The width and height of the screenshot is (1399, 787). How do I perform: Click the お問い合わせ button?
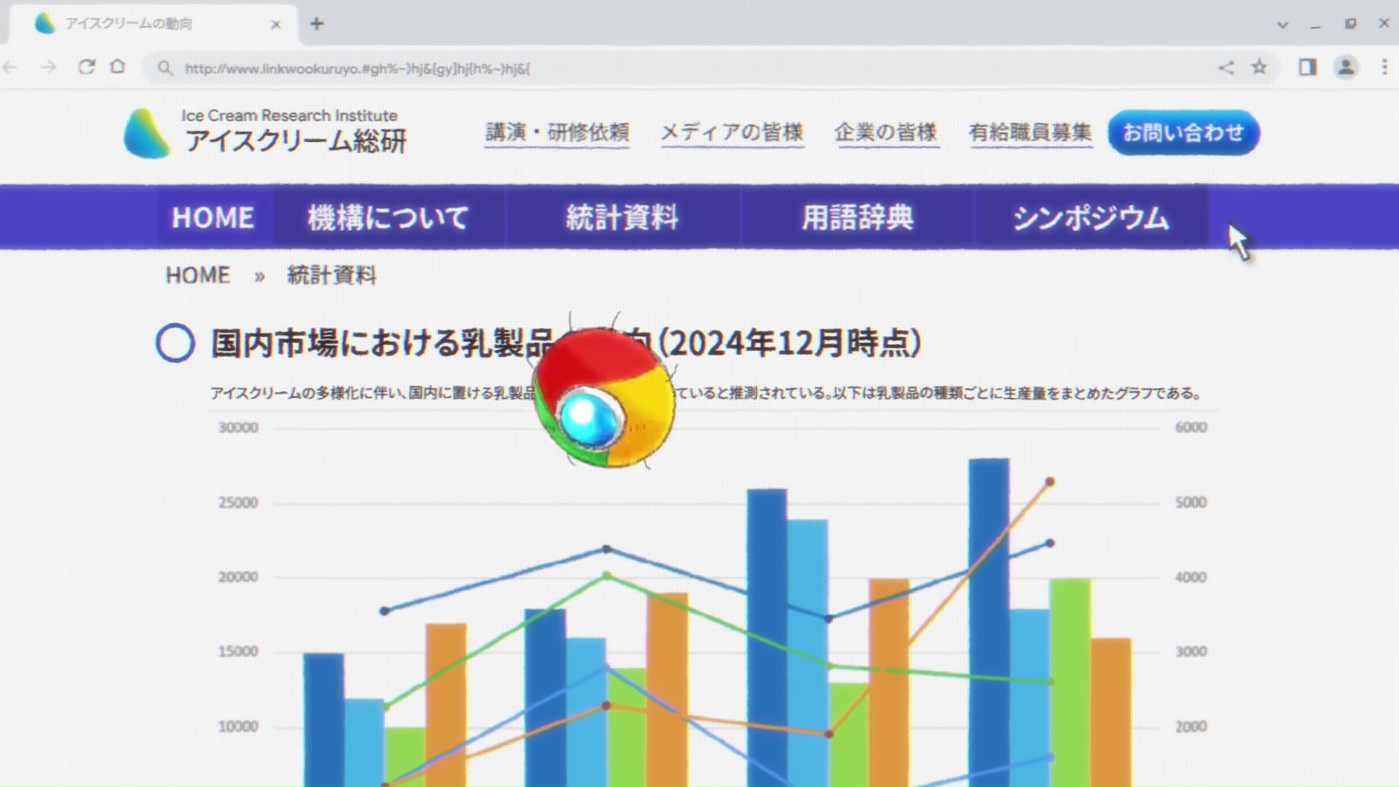pyautogui.click(x=1183, y=133)
